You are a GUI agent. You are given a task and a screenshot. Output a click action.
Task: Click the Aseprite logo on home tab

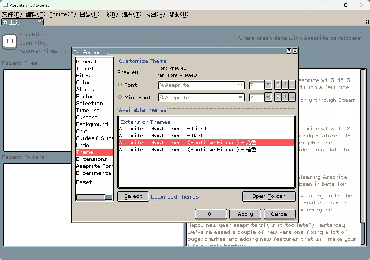coord(10,42)
